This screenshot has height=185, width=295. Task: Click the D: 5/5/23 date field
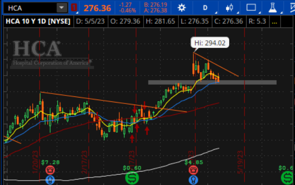[x=90, y=21]
